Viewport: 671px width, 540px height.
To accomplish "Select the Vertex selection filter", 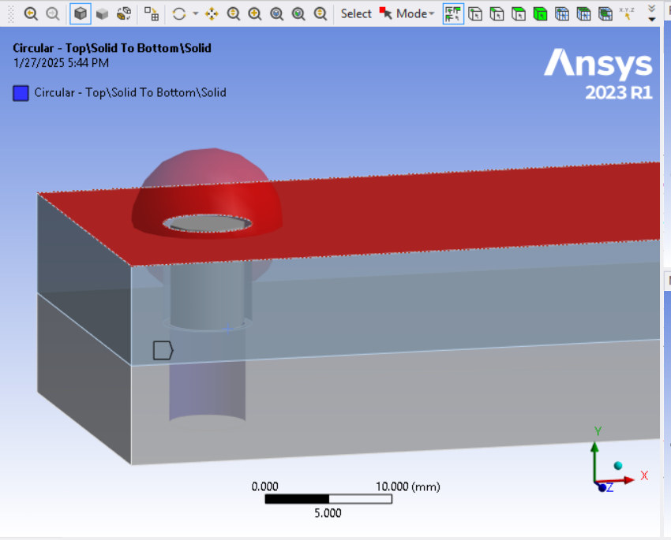I will (476, 13).
